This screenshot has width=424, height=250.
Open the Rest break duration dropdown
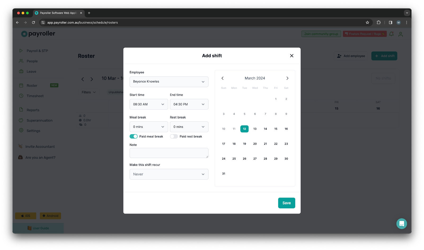189,127
